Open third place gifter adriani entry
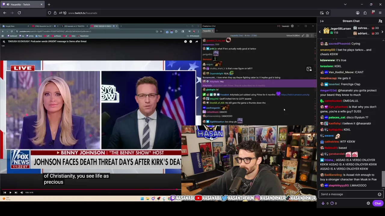Image resolution: width=385 pixels, height=216 pixels. pyautogui.click(x=366, y=33)
